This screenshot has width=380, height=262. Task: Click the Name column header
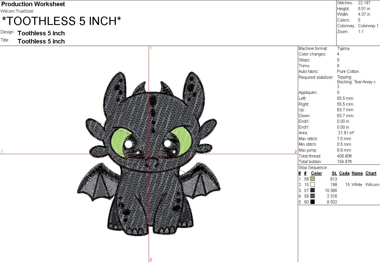point(357,173)
